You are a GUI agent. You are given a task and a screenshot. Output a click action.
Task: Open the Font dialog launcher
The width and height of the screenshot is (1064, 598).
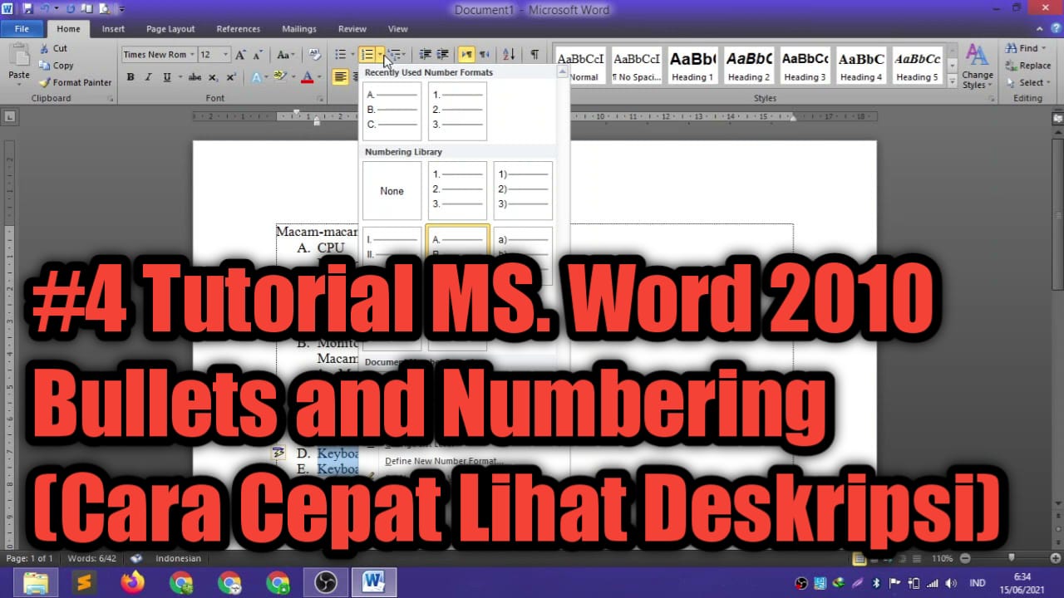click(321, 98)
